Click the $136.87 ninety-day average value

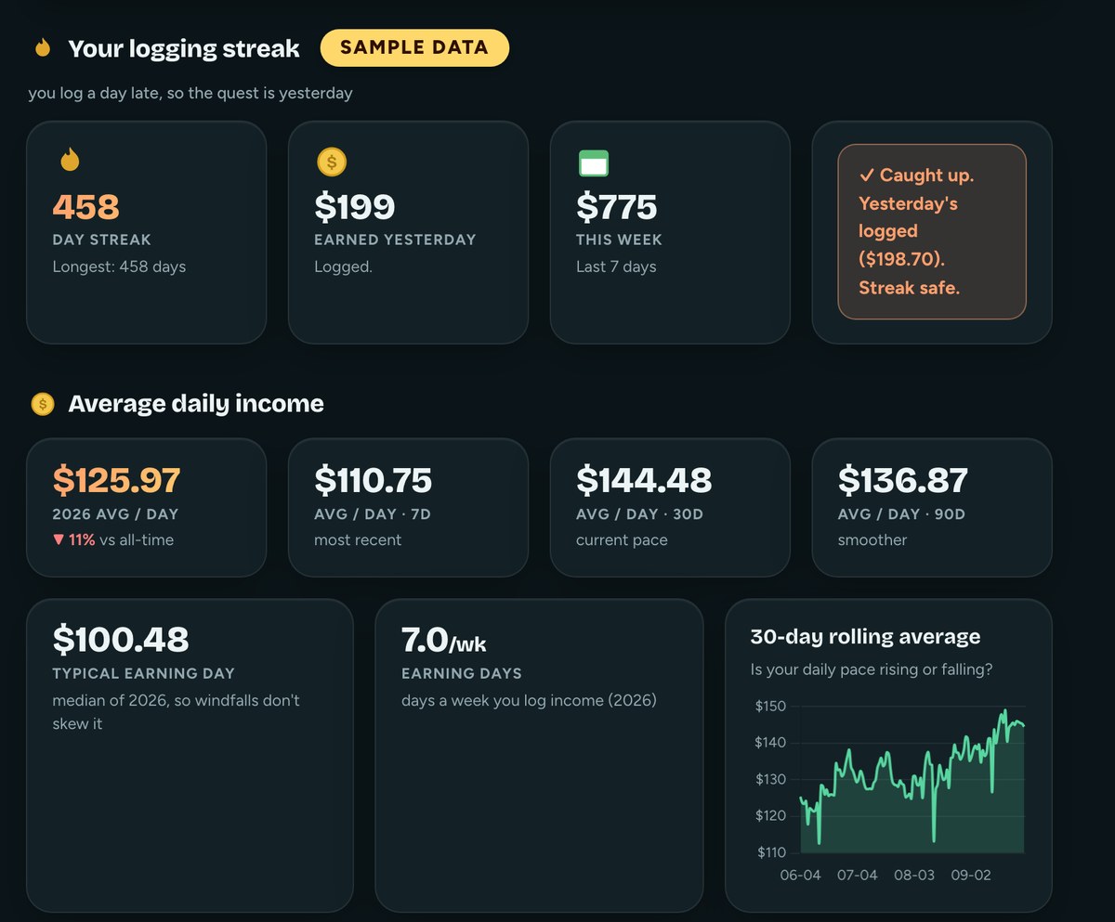pos(903,480)
